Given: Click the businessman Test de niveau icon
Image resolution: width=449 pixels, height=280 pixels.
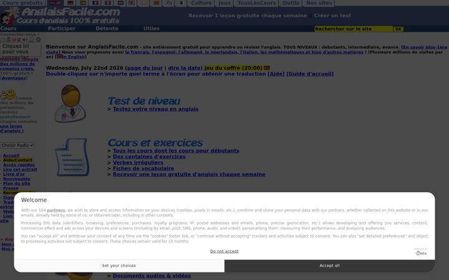Looking at the screenshot, I should (x=70, y=103).
